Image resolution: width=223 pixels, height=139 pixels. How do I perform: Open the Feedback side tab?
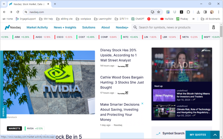tap(3, 112)
